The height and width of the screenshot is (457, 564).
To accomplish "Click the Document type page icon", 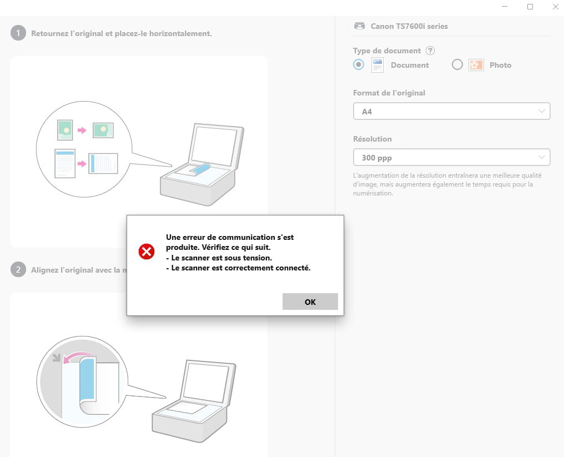I will (377, 65).
